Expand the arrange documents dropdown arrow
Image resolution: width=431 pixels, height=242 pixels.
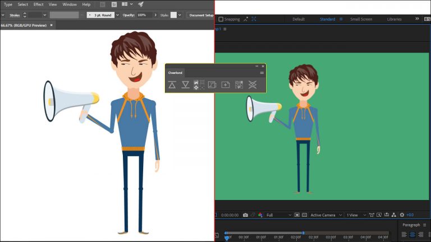131,4
